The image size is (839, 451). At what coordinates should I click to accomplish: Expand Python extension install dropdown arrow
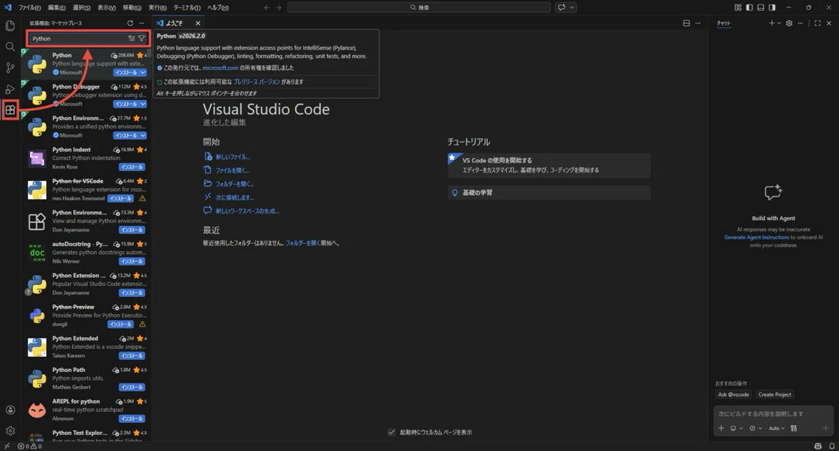tap(143, 73)
